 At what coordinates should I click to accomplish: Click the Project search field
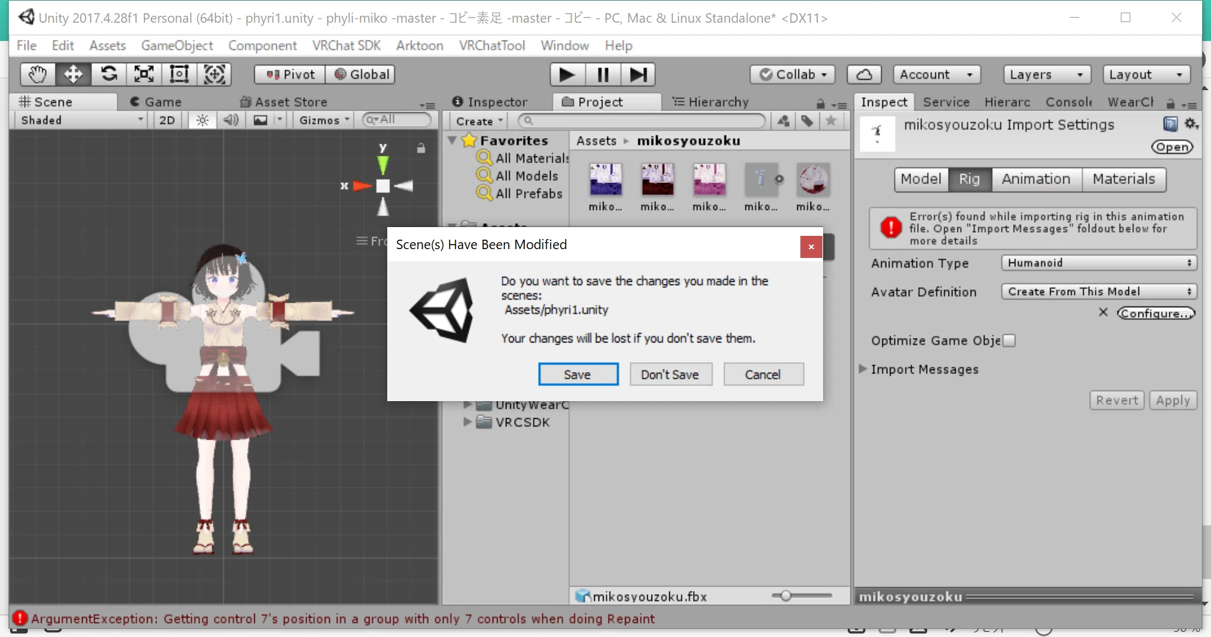pos(641,120)
